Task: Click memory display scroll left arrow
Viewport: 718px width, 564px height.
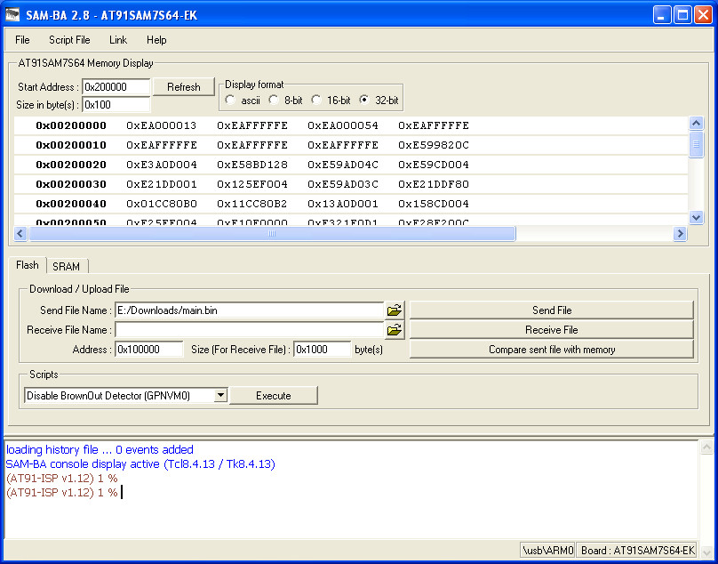Action: pos(20,233)
